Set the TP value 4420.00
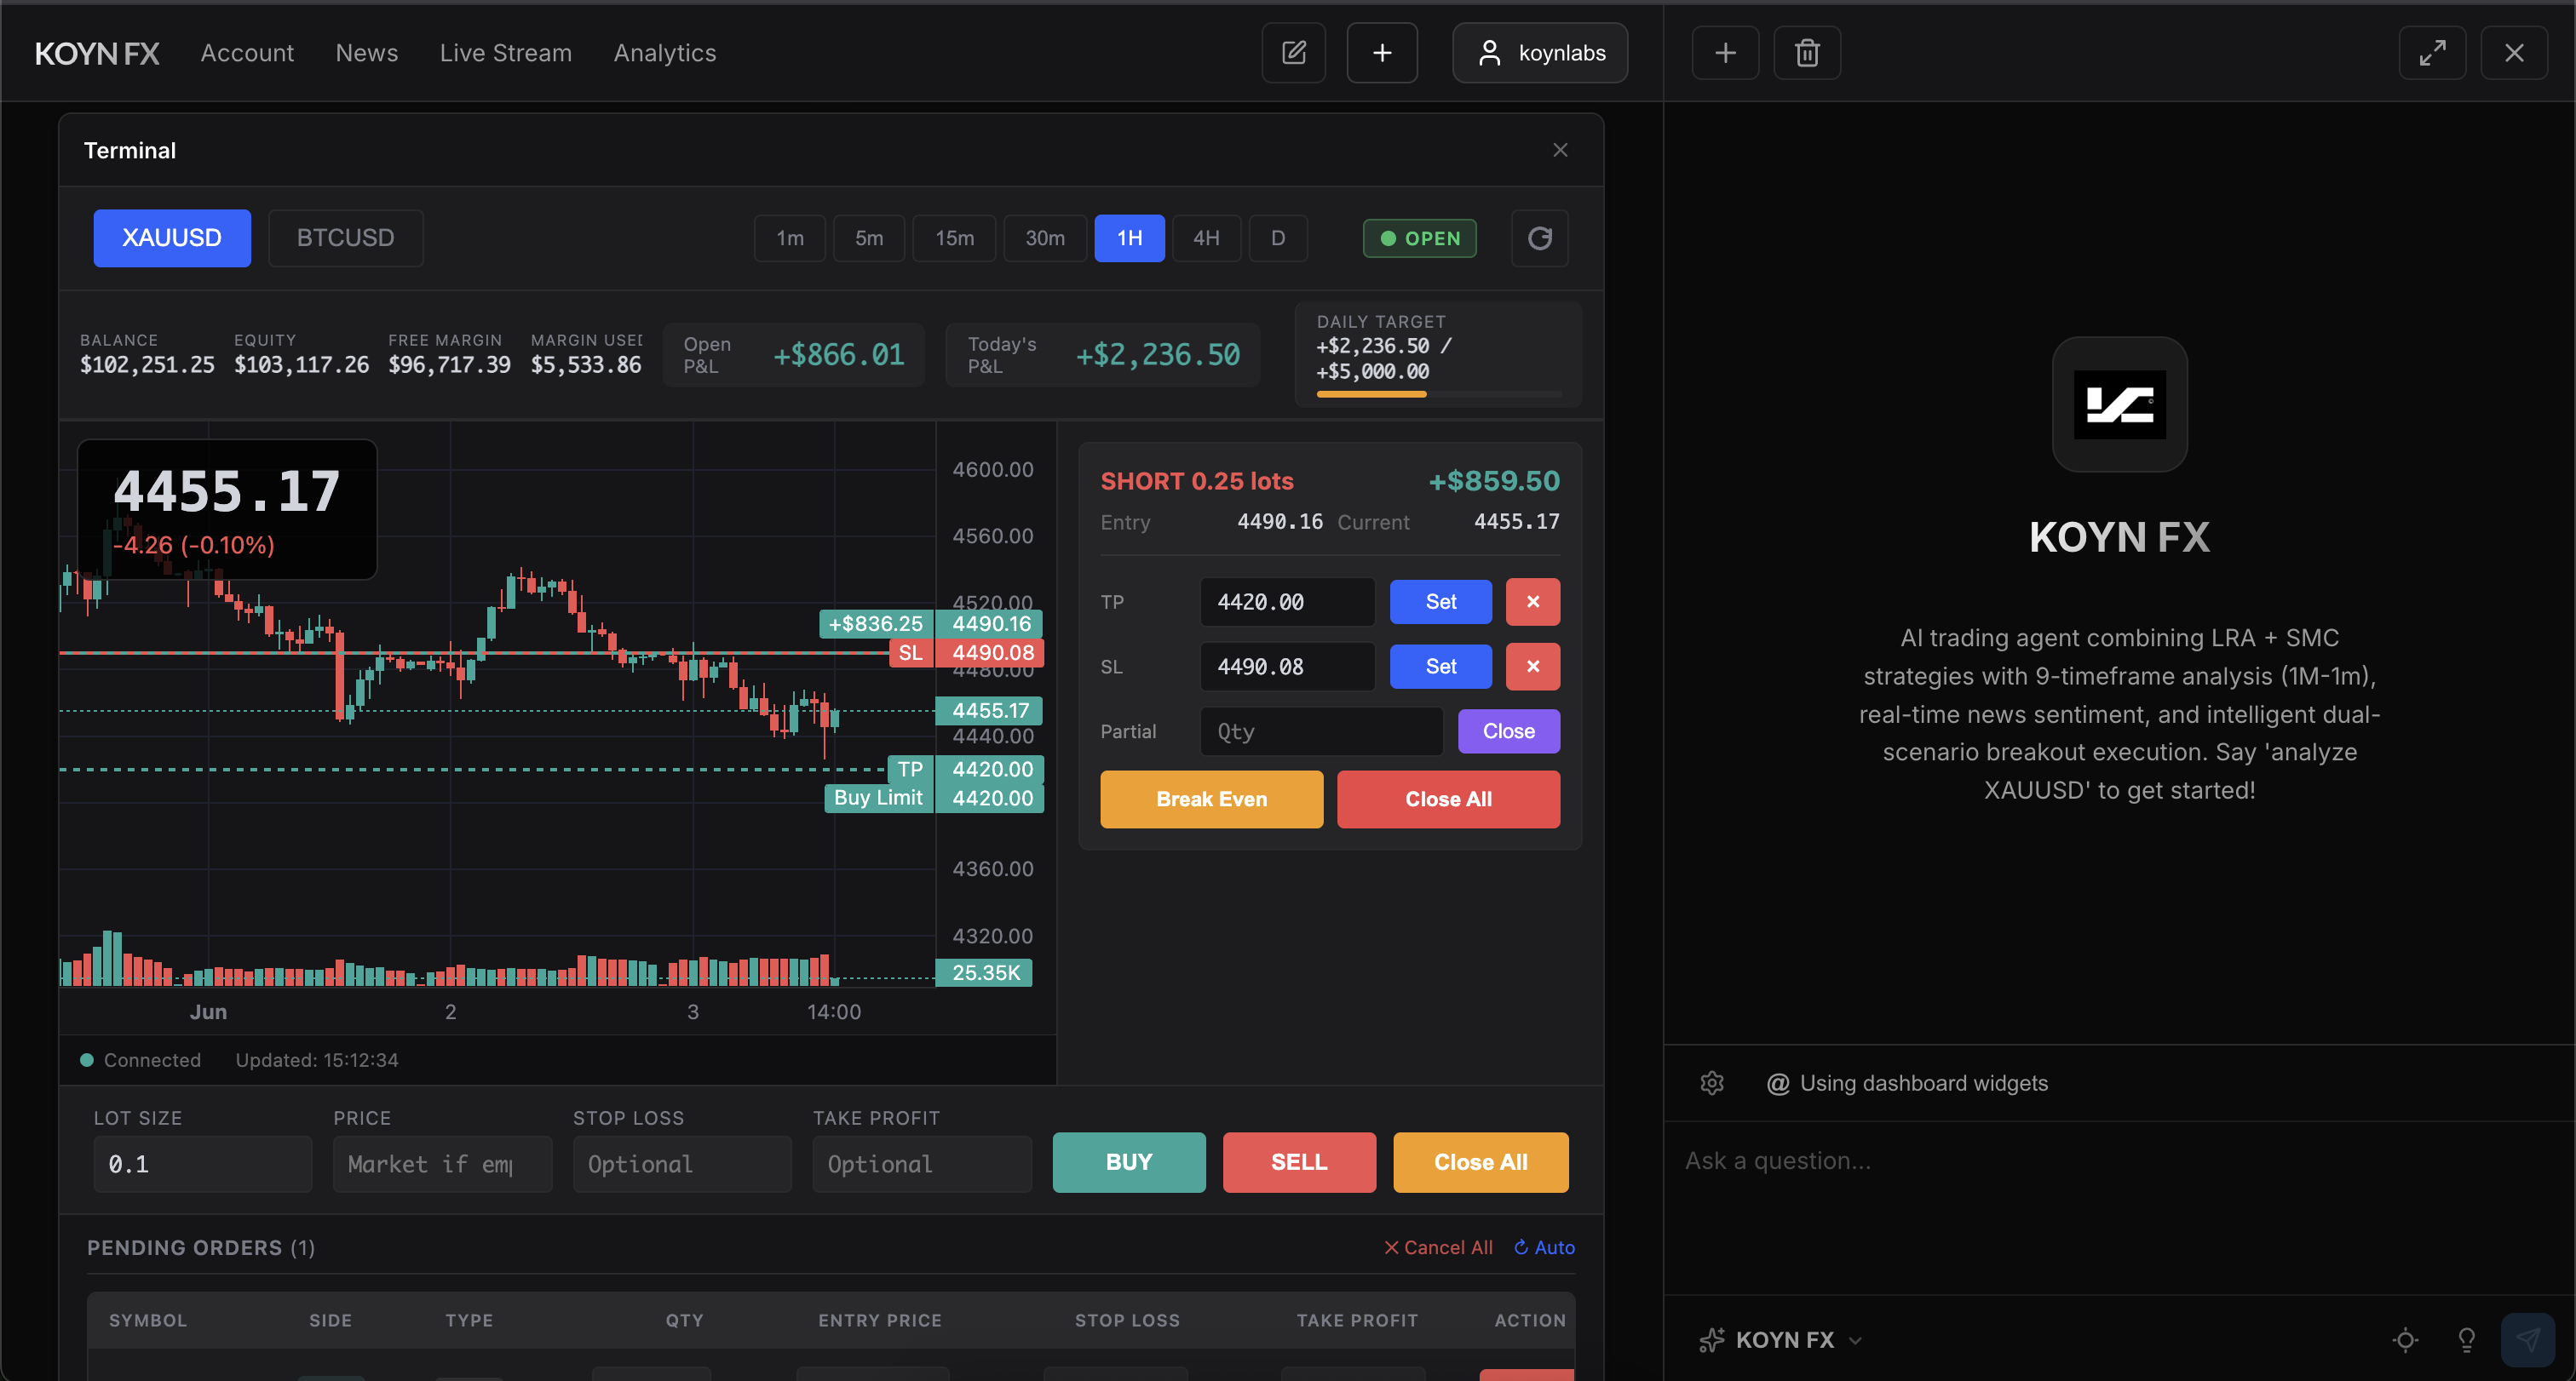The height and width of the screenshot is (1381, 2576). [1440, 602]
